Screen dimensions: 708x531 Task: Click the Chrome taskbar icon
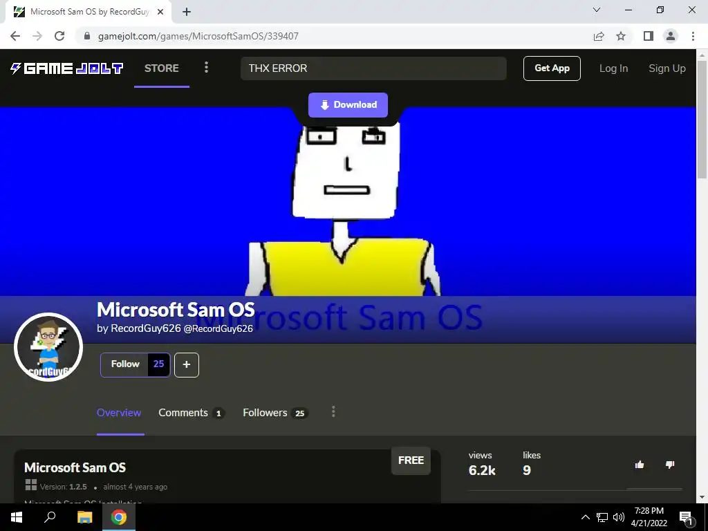click(119, 517)
